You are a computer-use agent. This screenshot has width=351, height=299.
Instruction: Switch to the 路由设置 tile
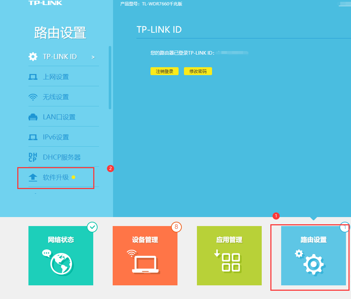point(314,256)
